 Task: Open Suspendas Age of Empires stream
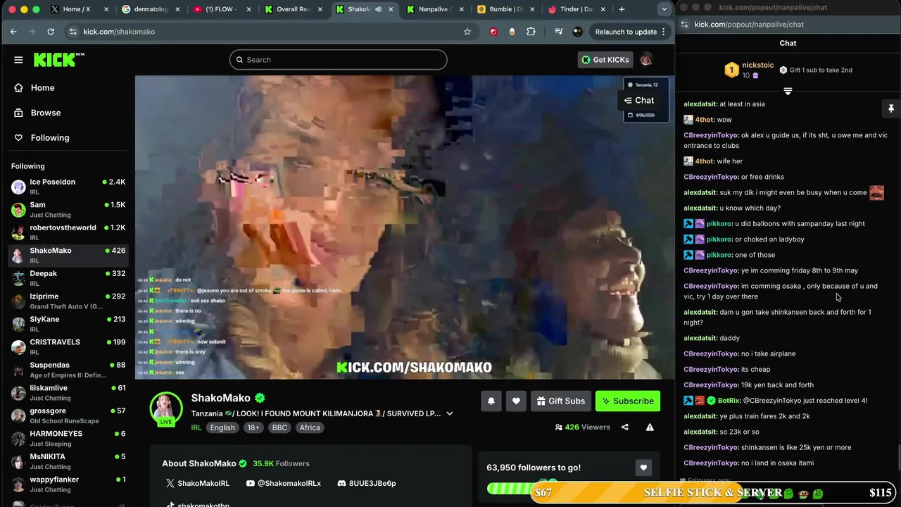pos(68,370)
